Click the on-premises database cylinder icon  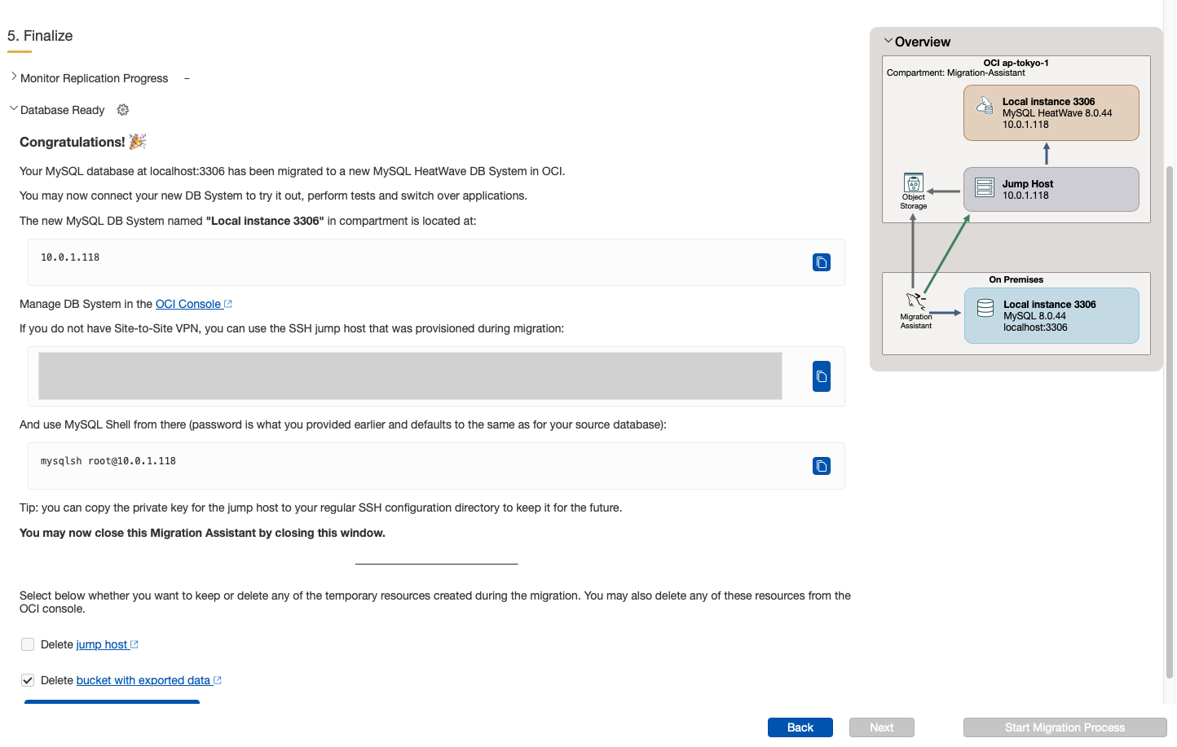click(x=985, y=308)
